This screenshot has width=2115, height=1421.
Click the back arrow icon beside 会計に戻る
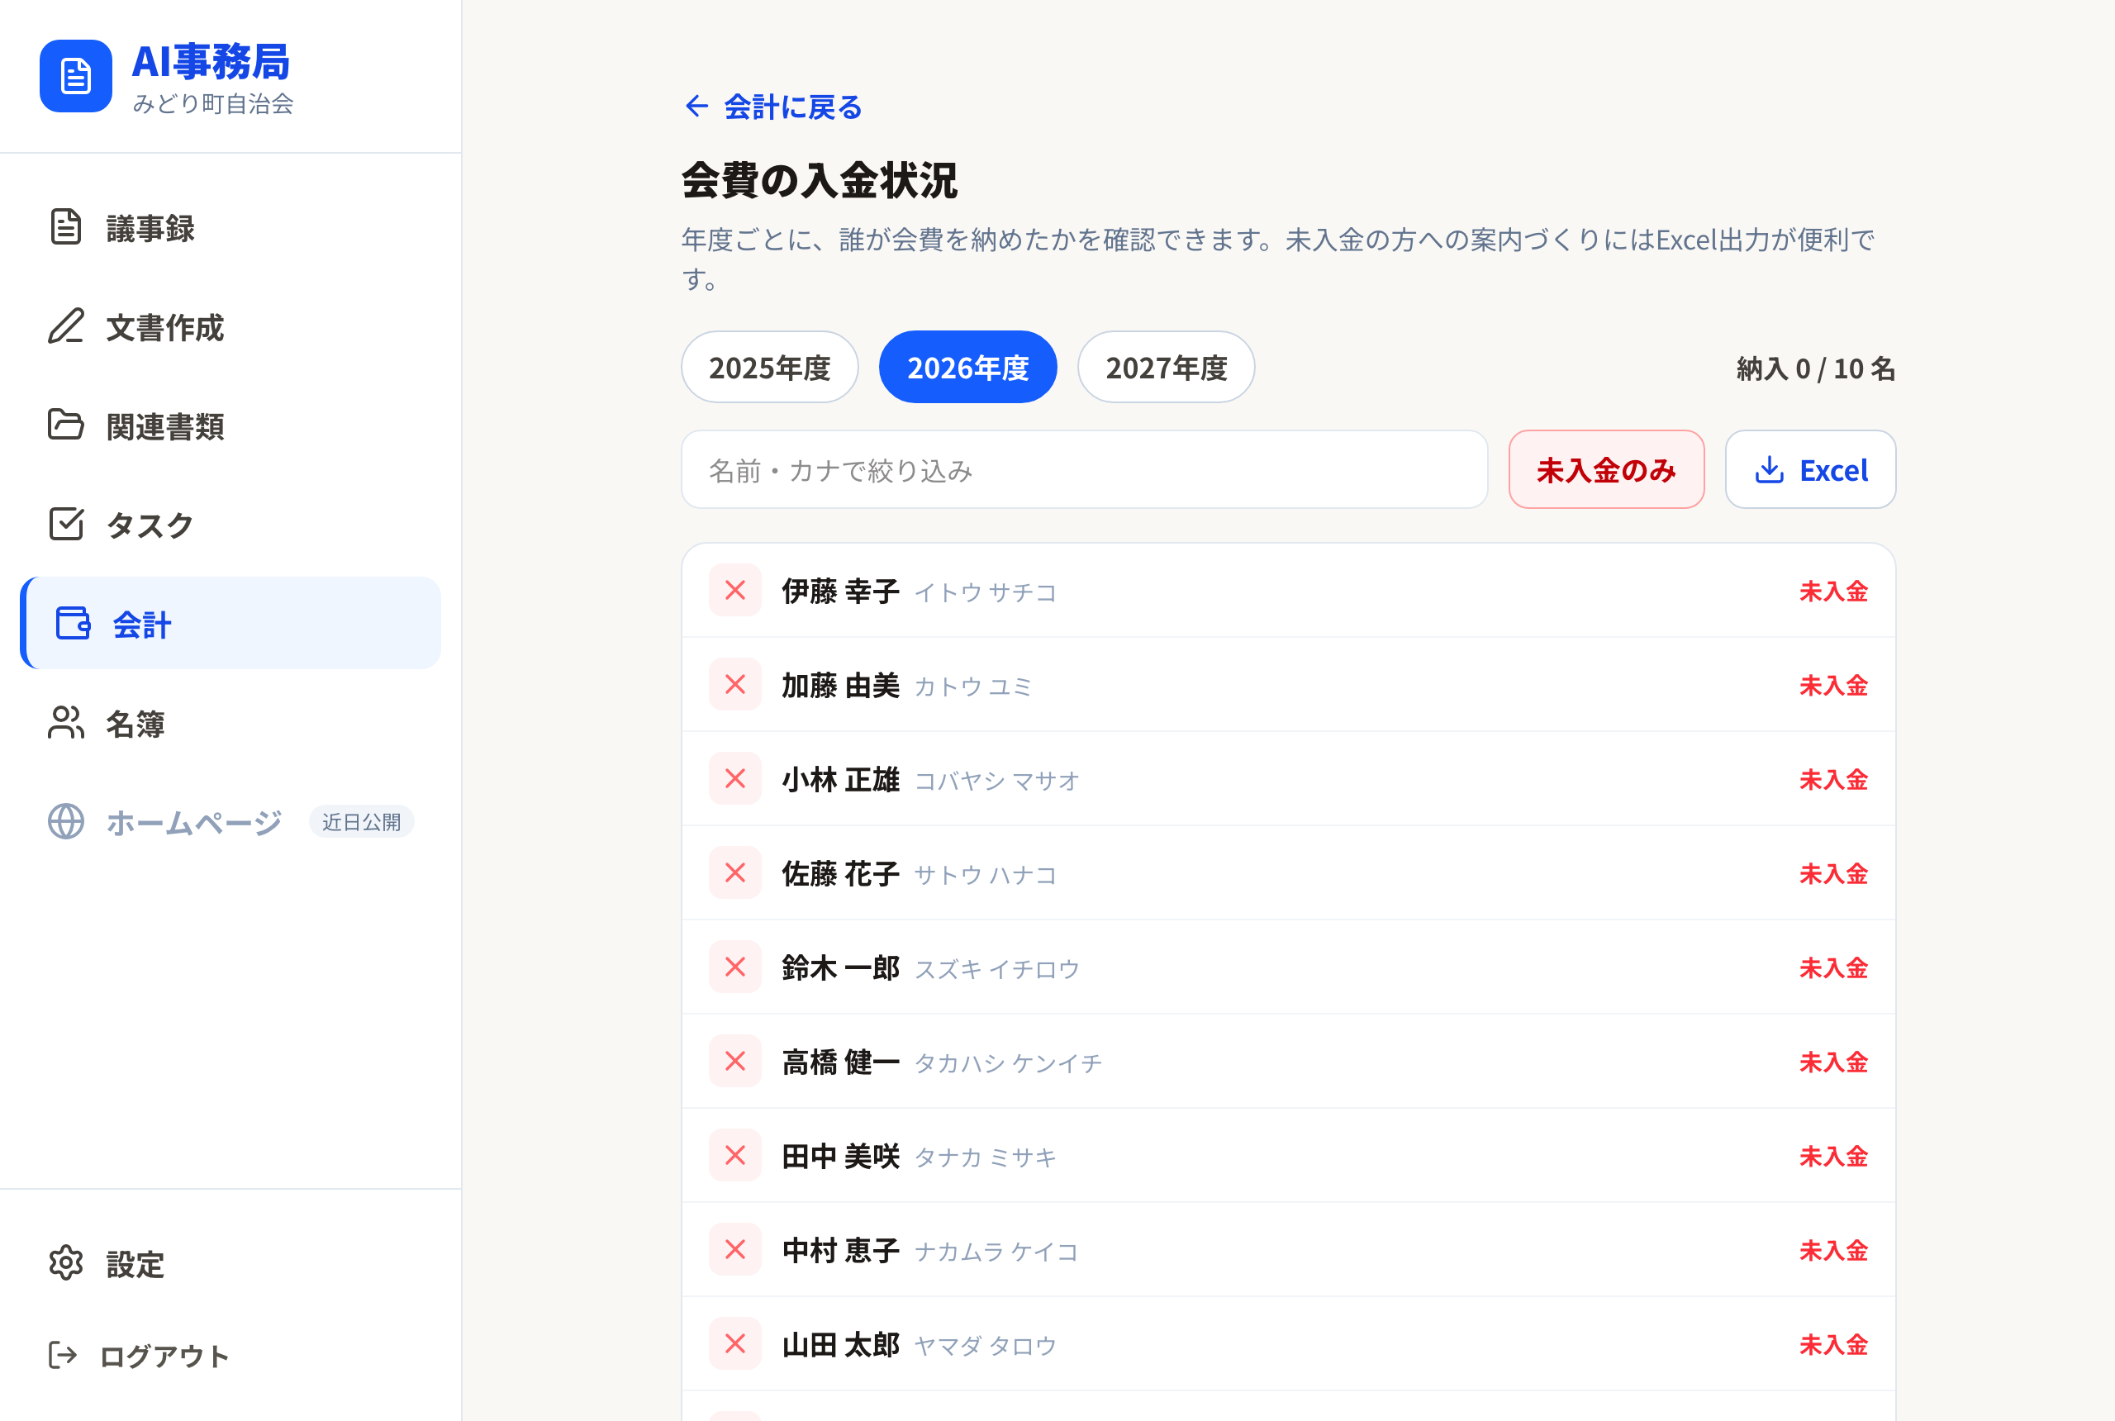click(x=696, y=106)
